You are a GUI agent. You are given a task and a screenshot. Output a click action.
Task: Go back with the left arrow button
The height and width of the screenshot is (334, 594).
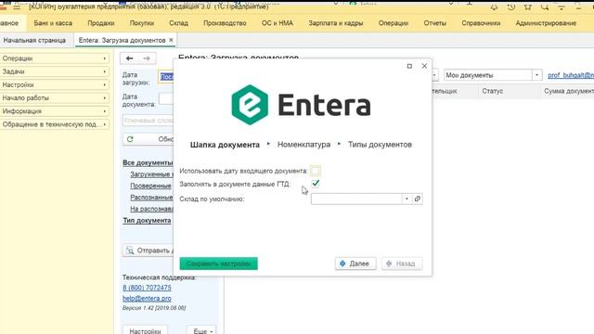coord(129,58)
